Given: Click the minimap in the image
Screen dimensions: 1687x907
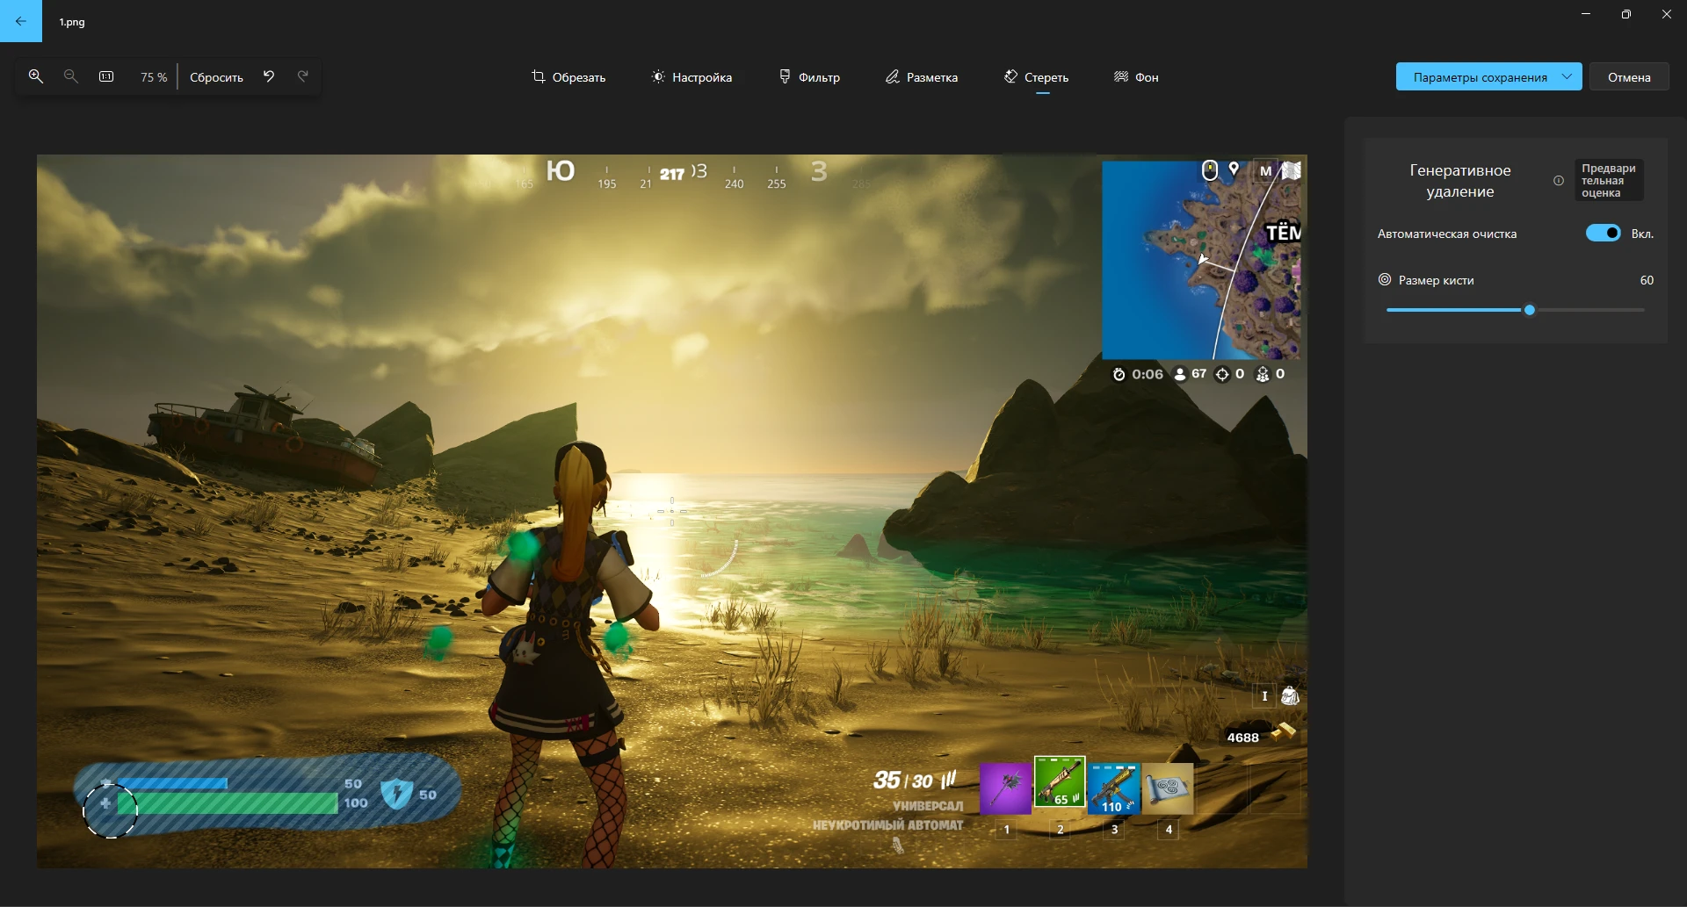Looking at the screenshot, I should click(x=1201, y=260).
